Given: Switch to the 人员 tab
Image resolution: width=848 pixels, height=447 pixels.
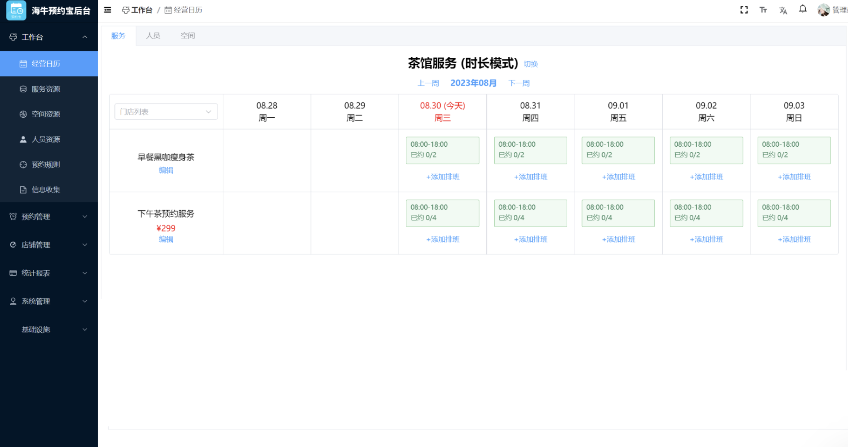Looking at the screenshot, I should click(x=153, y=36).
